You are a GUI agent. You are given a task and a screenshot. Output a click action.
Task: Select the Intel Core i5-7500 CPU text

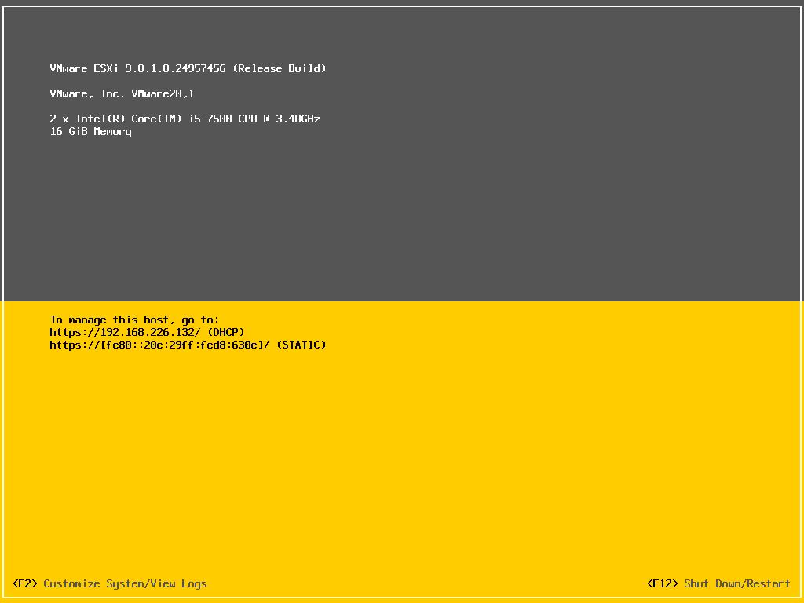(x=157, y=119)
